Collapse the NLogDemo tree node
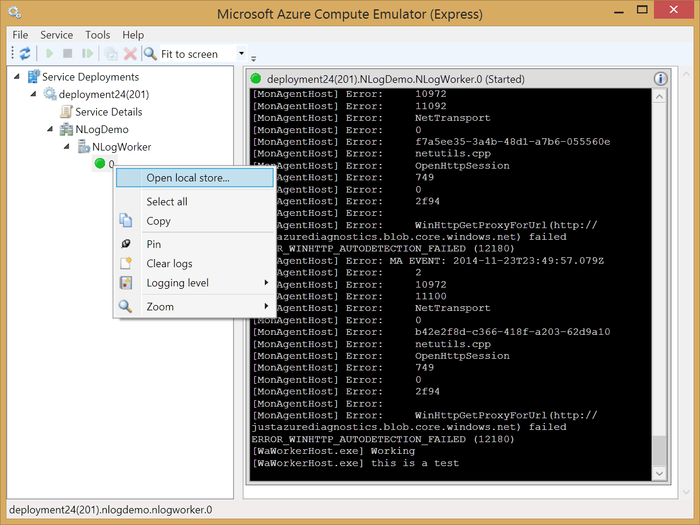 (x=50, y=129)
